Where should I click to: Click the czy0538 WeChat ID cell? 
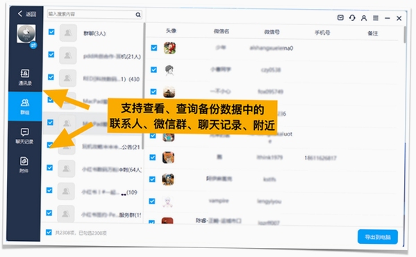[x=271, y=69]
